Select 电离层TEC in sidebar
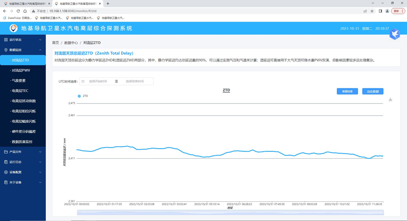This screenshot has height=221, width=407. pos(23,91)
